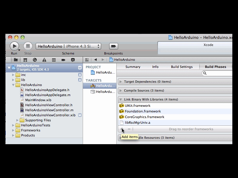Click the build phases search field
The height and width of the screenshot is (178, 238).
coord(217,73)
